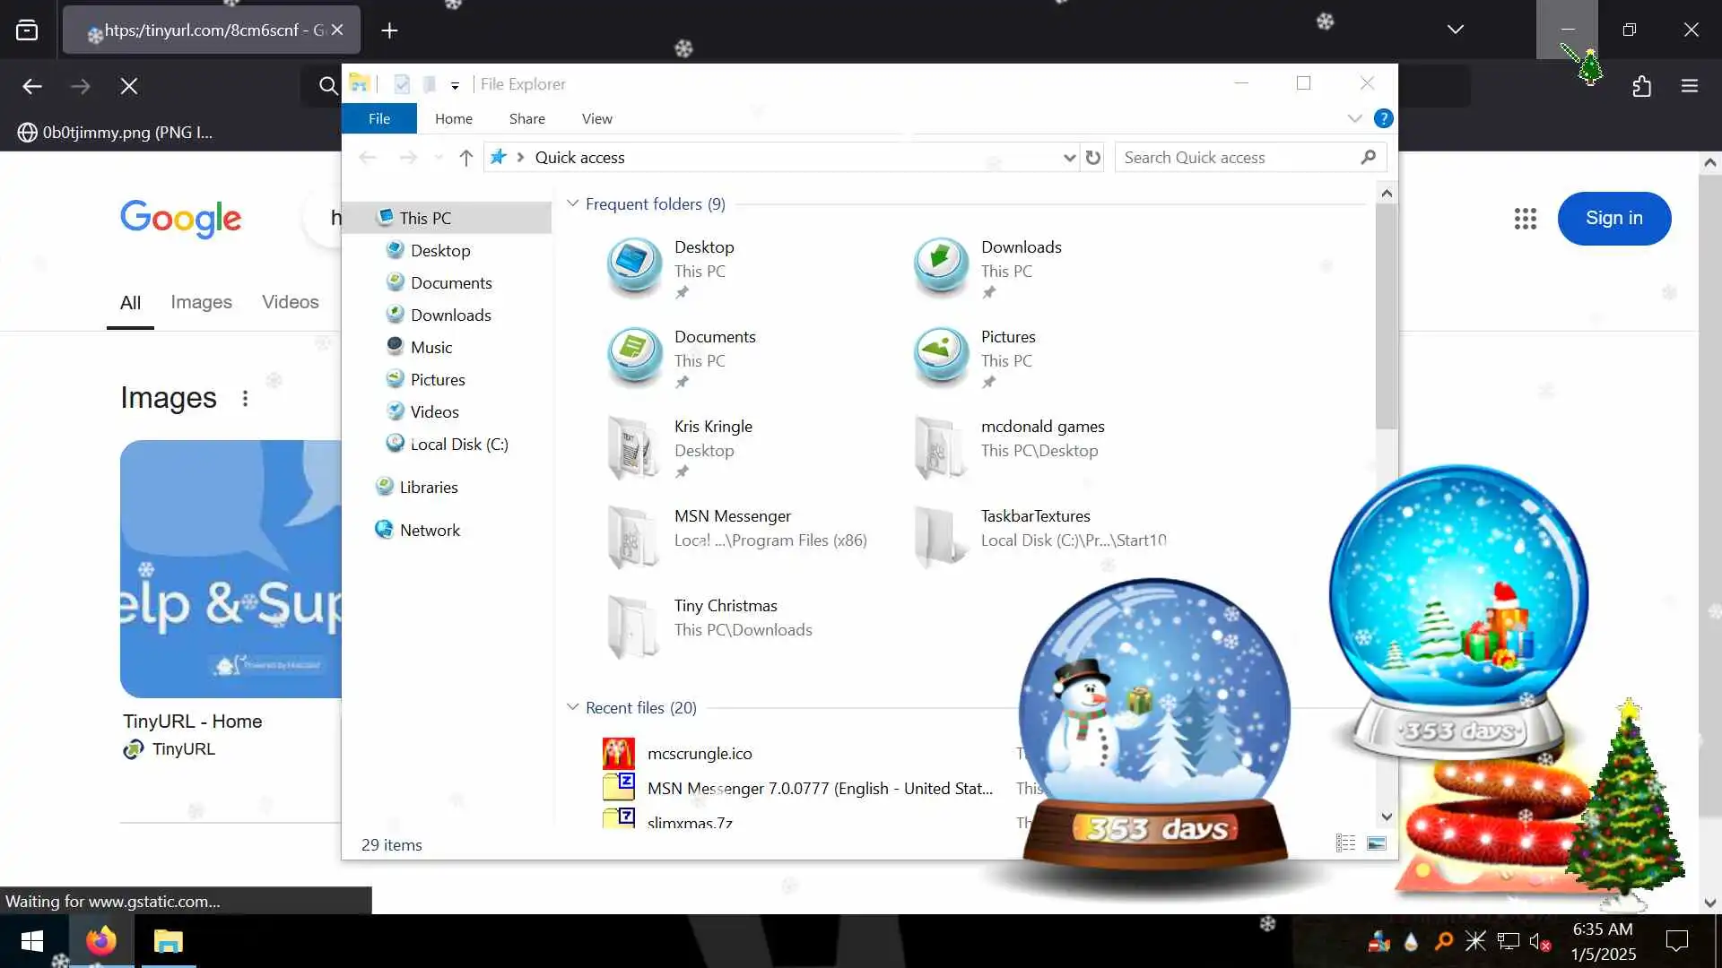Open address bar history dropdown
This screenshot has height=968, width=1722.
[1068, 158]
